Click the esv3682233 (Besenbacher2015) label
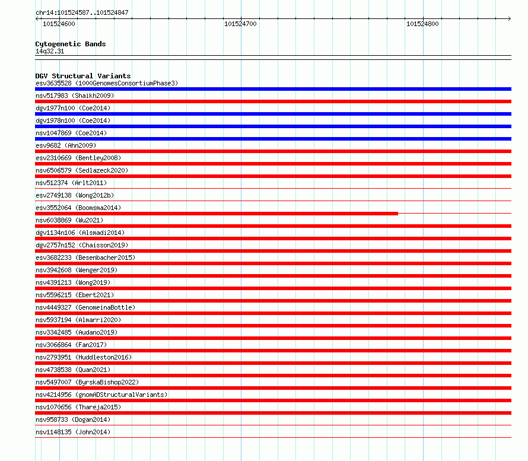 (85, 257)
